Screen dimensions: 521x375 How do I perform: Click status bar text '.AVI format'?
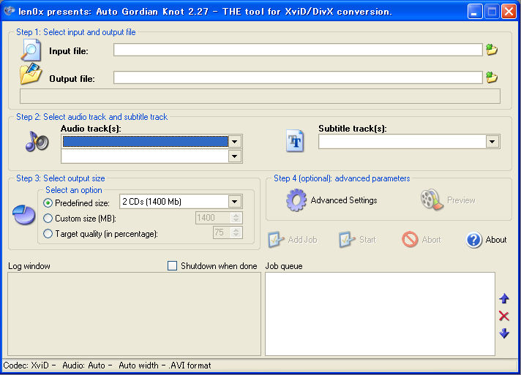click(190, 365)
